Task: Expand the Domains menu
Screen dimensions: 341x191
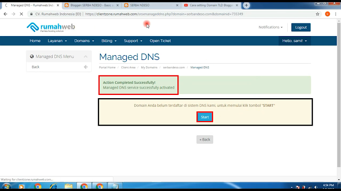Action: point(84,41)
